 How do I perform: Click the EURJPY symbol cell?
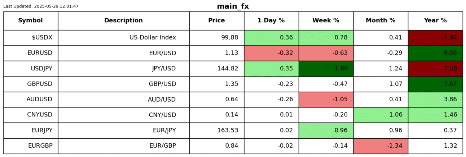[x=31, y=130]
